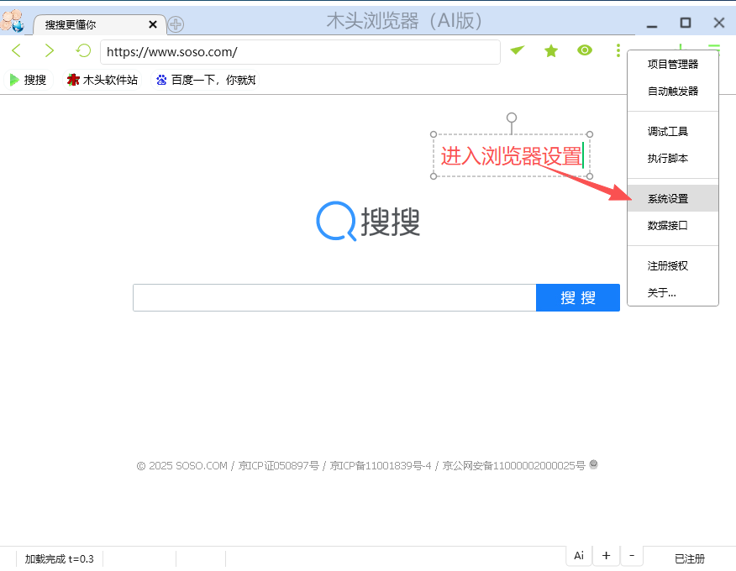
Task: Click the green paper-plane go icon
Action: (x=518, y=50)
